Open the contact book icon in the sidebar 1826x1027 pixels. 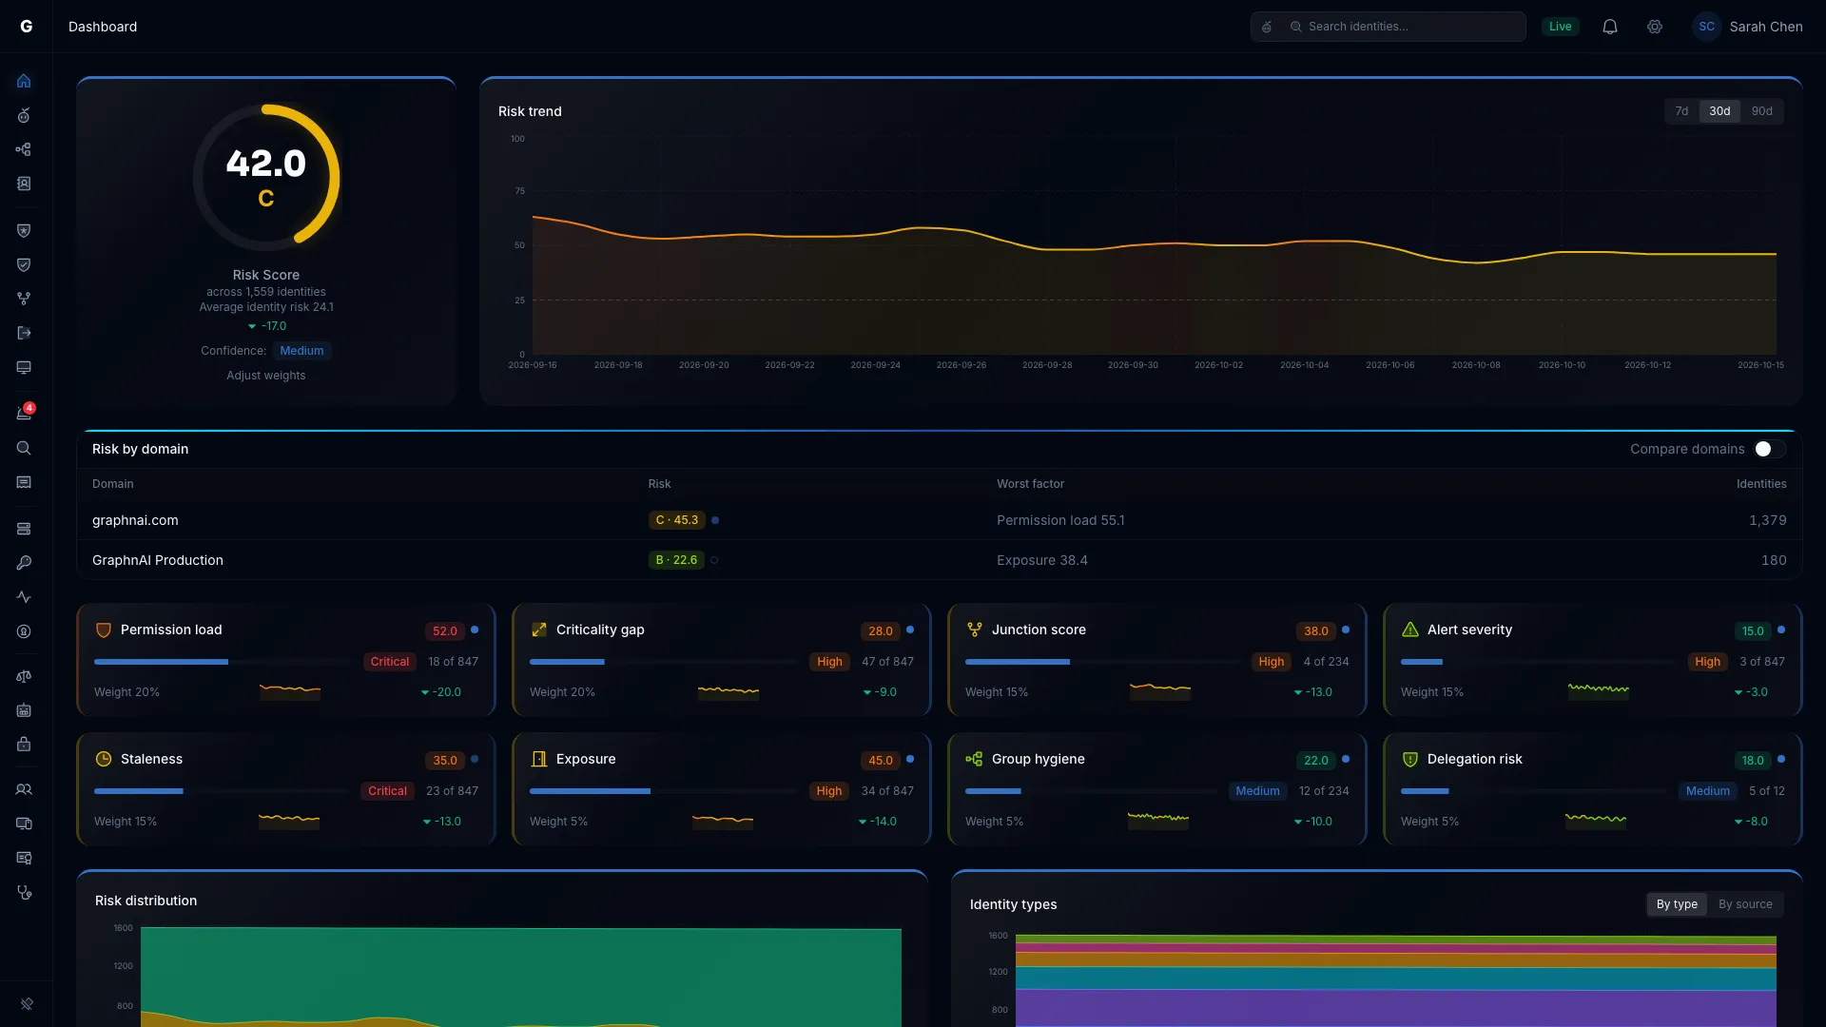tap(24, 184)
